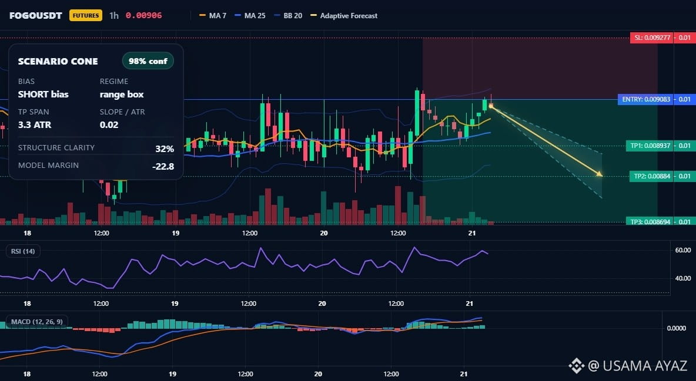Click the MACD (12, 26, 9) indicator label
The width and height of the screenshot is (696, 381).
(x=37, y=322)
